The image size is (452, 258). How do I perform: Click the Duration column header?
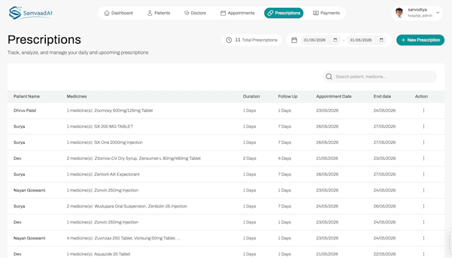pyautogui.click(x=251, y=96)
